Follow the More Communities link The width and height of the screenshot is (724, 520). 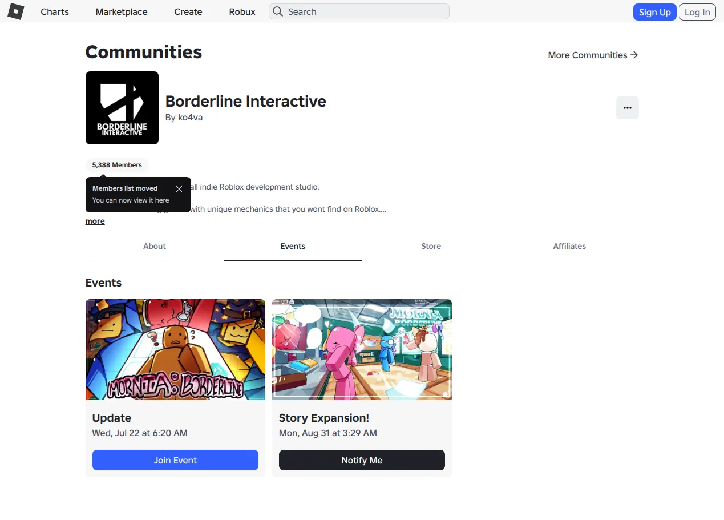[x=593, y=55]
